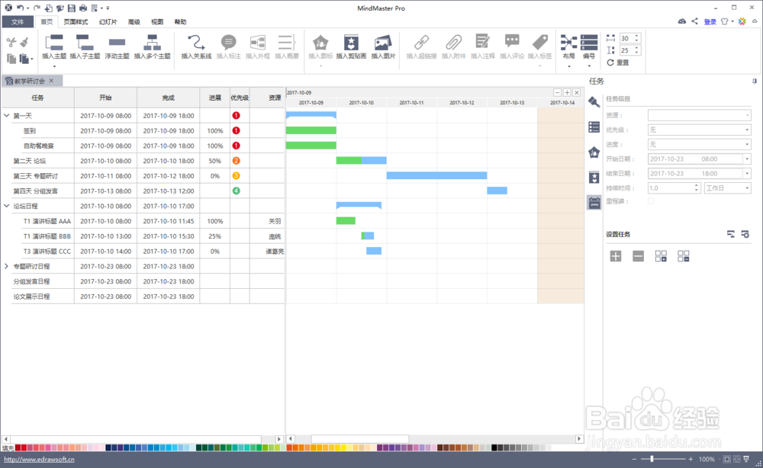Click the Floating Topic (浮动主题) icon
Image resolution: width=763 pixels, height=468 pixels.
(x=117, y=43)
